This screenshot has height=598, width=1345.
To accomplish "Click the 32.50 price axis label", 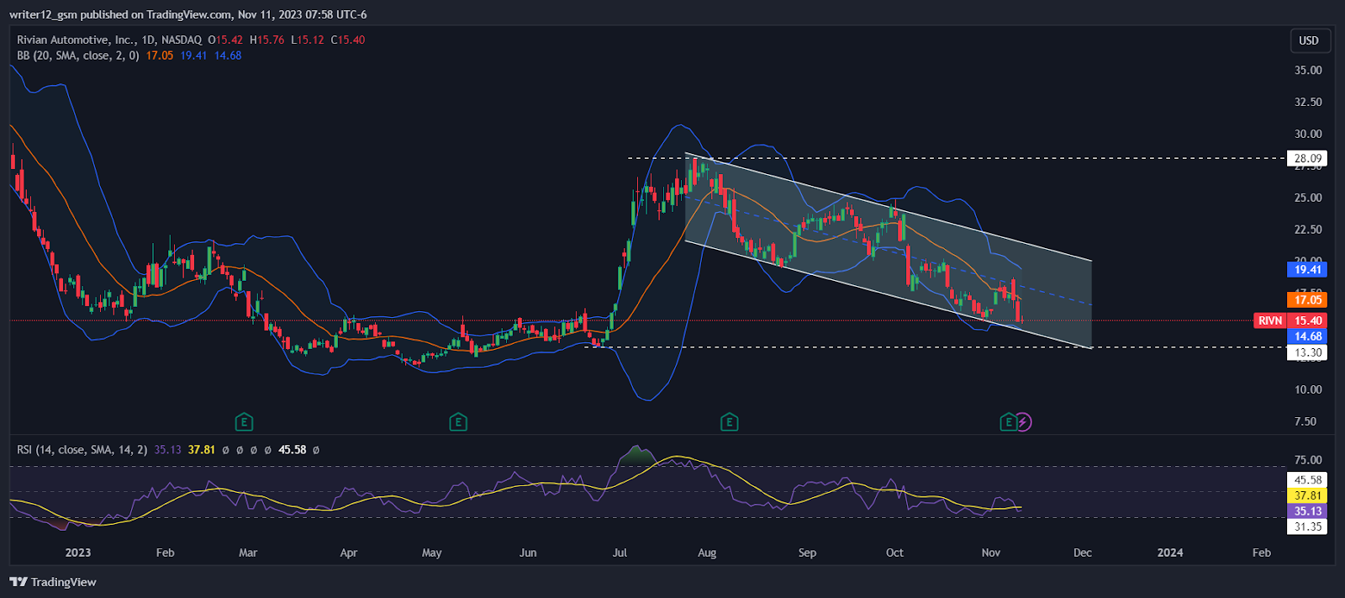I will (1308, 102).
